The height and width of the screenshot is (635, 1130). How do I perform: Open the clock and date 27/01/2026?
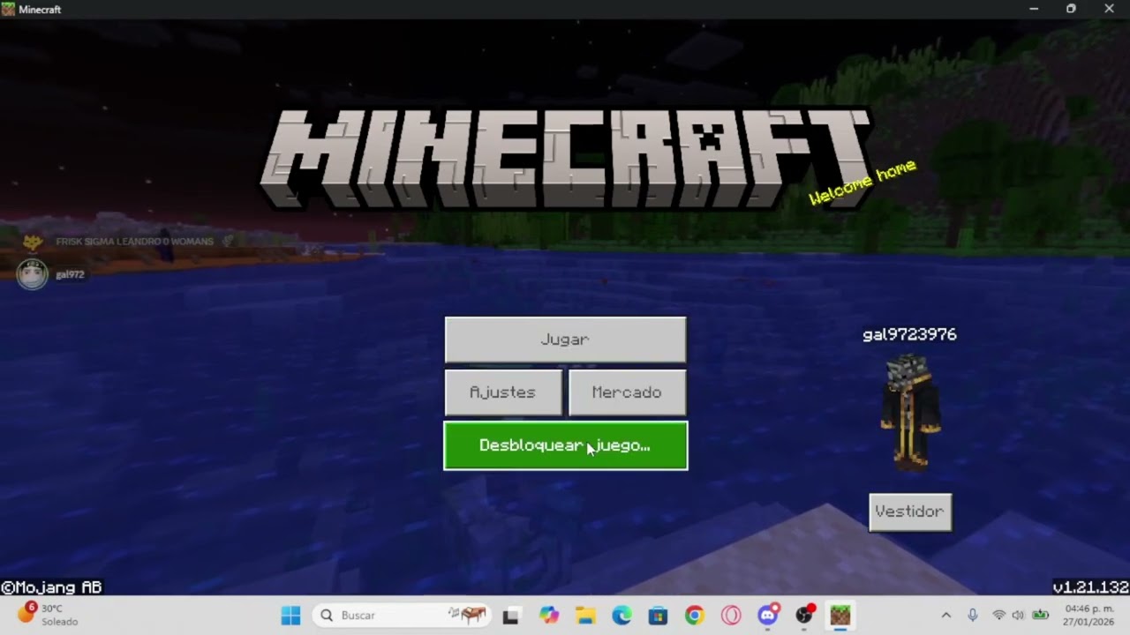pyautogui.click(x=1089, y=616)
